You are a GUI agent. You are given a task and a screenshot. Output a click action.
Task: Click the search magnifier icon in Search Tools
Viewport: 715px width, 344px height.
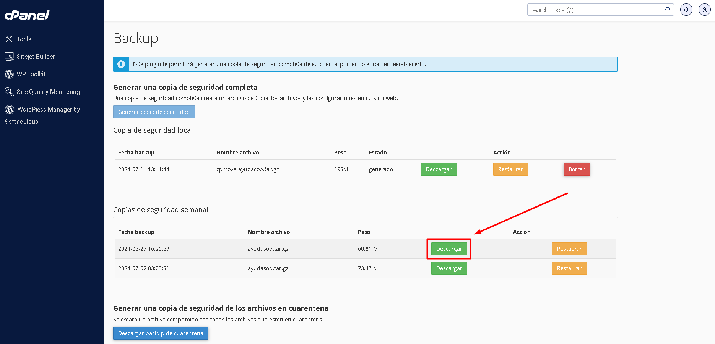tap(668, 10)
